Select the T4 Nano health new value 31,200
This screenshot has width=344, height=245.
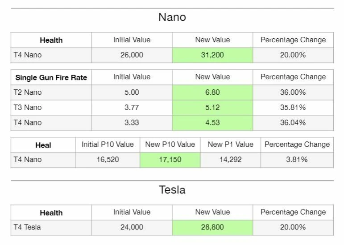[x=212, y=55]
